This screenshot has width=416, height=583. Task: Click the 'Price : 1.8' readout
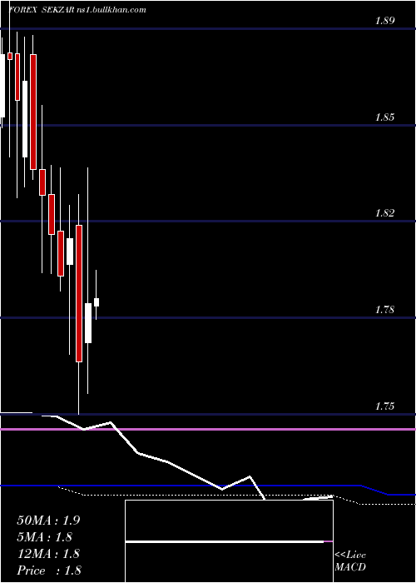(49, 571)
